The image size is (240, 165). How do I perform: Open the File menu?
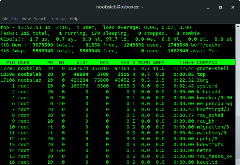(5, 19)
